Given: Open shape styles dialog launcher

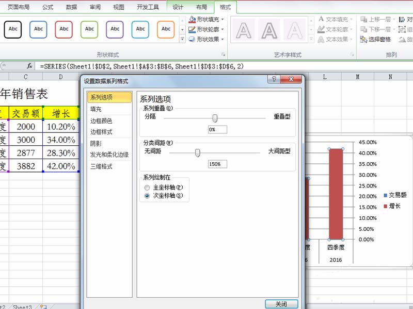Looking at the screenshot, I should click(224, 55).
